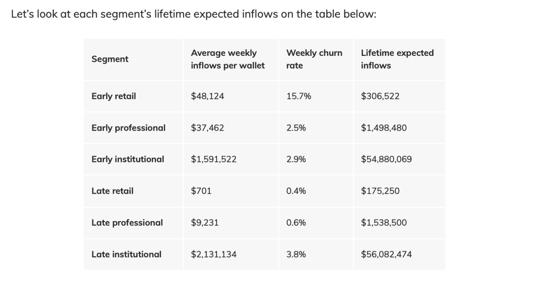This screenshot has width=538, height=284.
Task: Click the "Segment" column header
Action: [110, 59]
